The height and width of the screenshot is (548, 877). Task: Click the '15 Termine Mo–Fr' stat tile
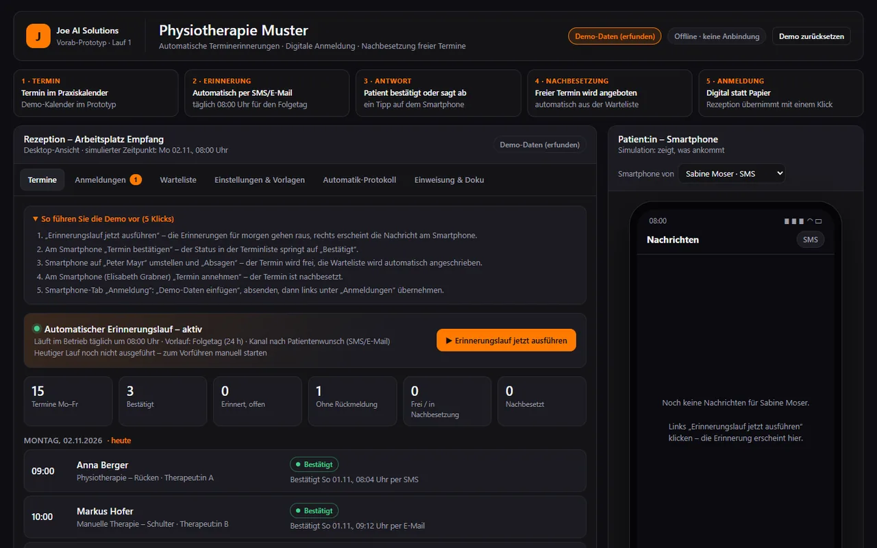point(68,401)
